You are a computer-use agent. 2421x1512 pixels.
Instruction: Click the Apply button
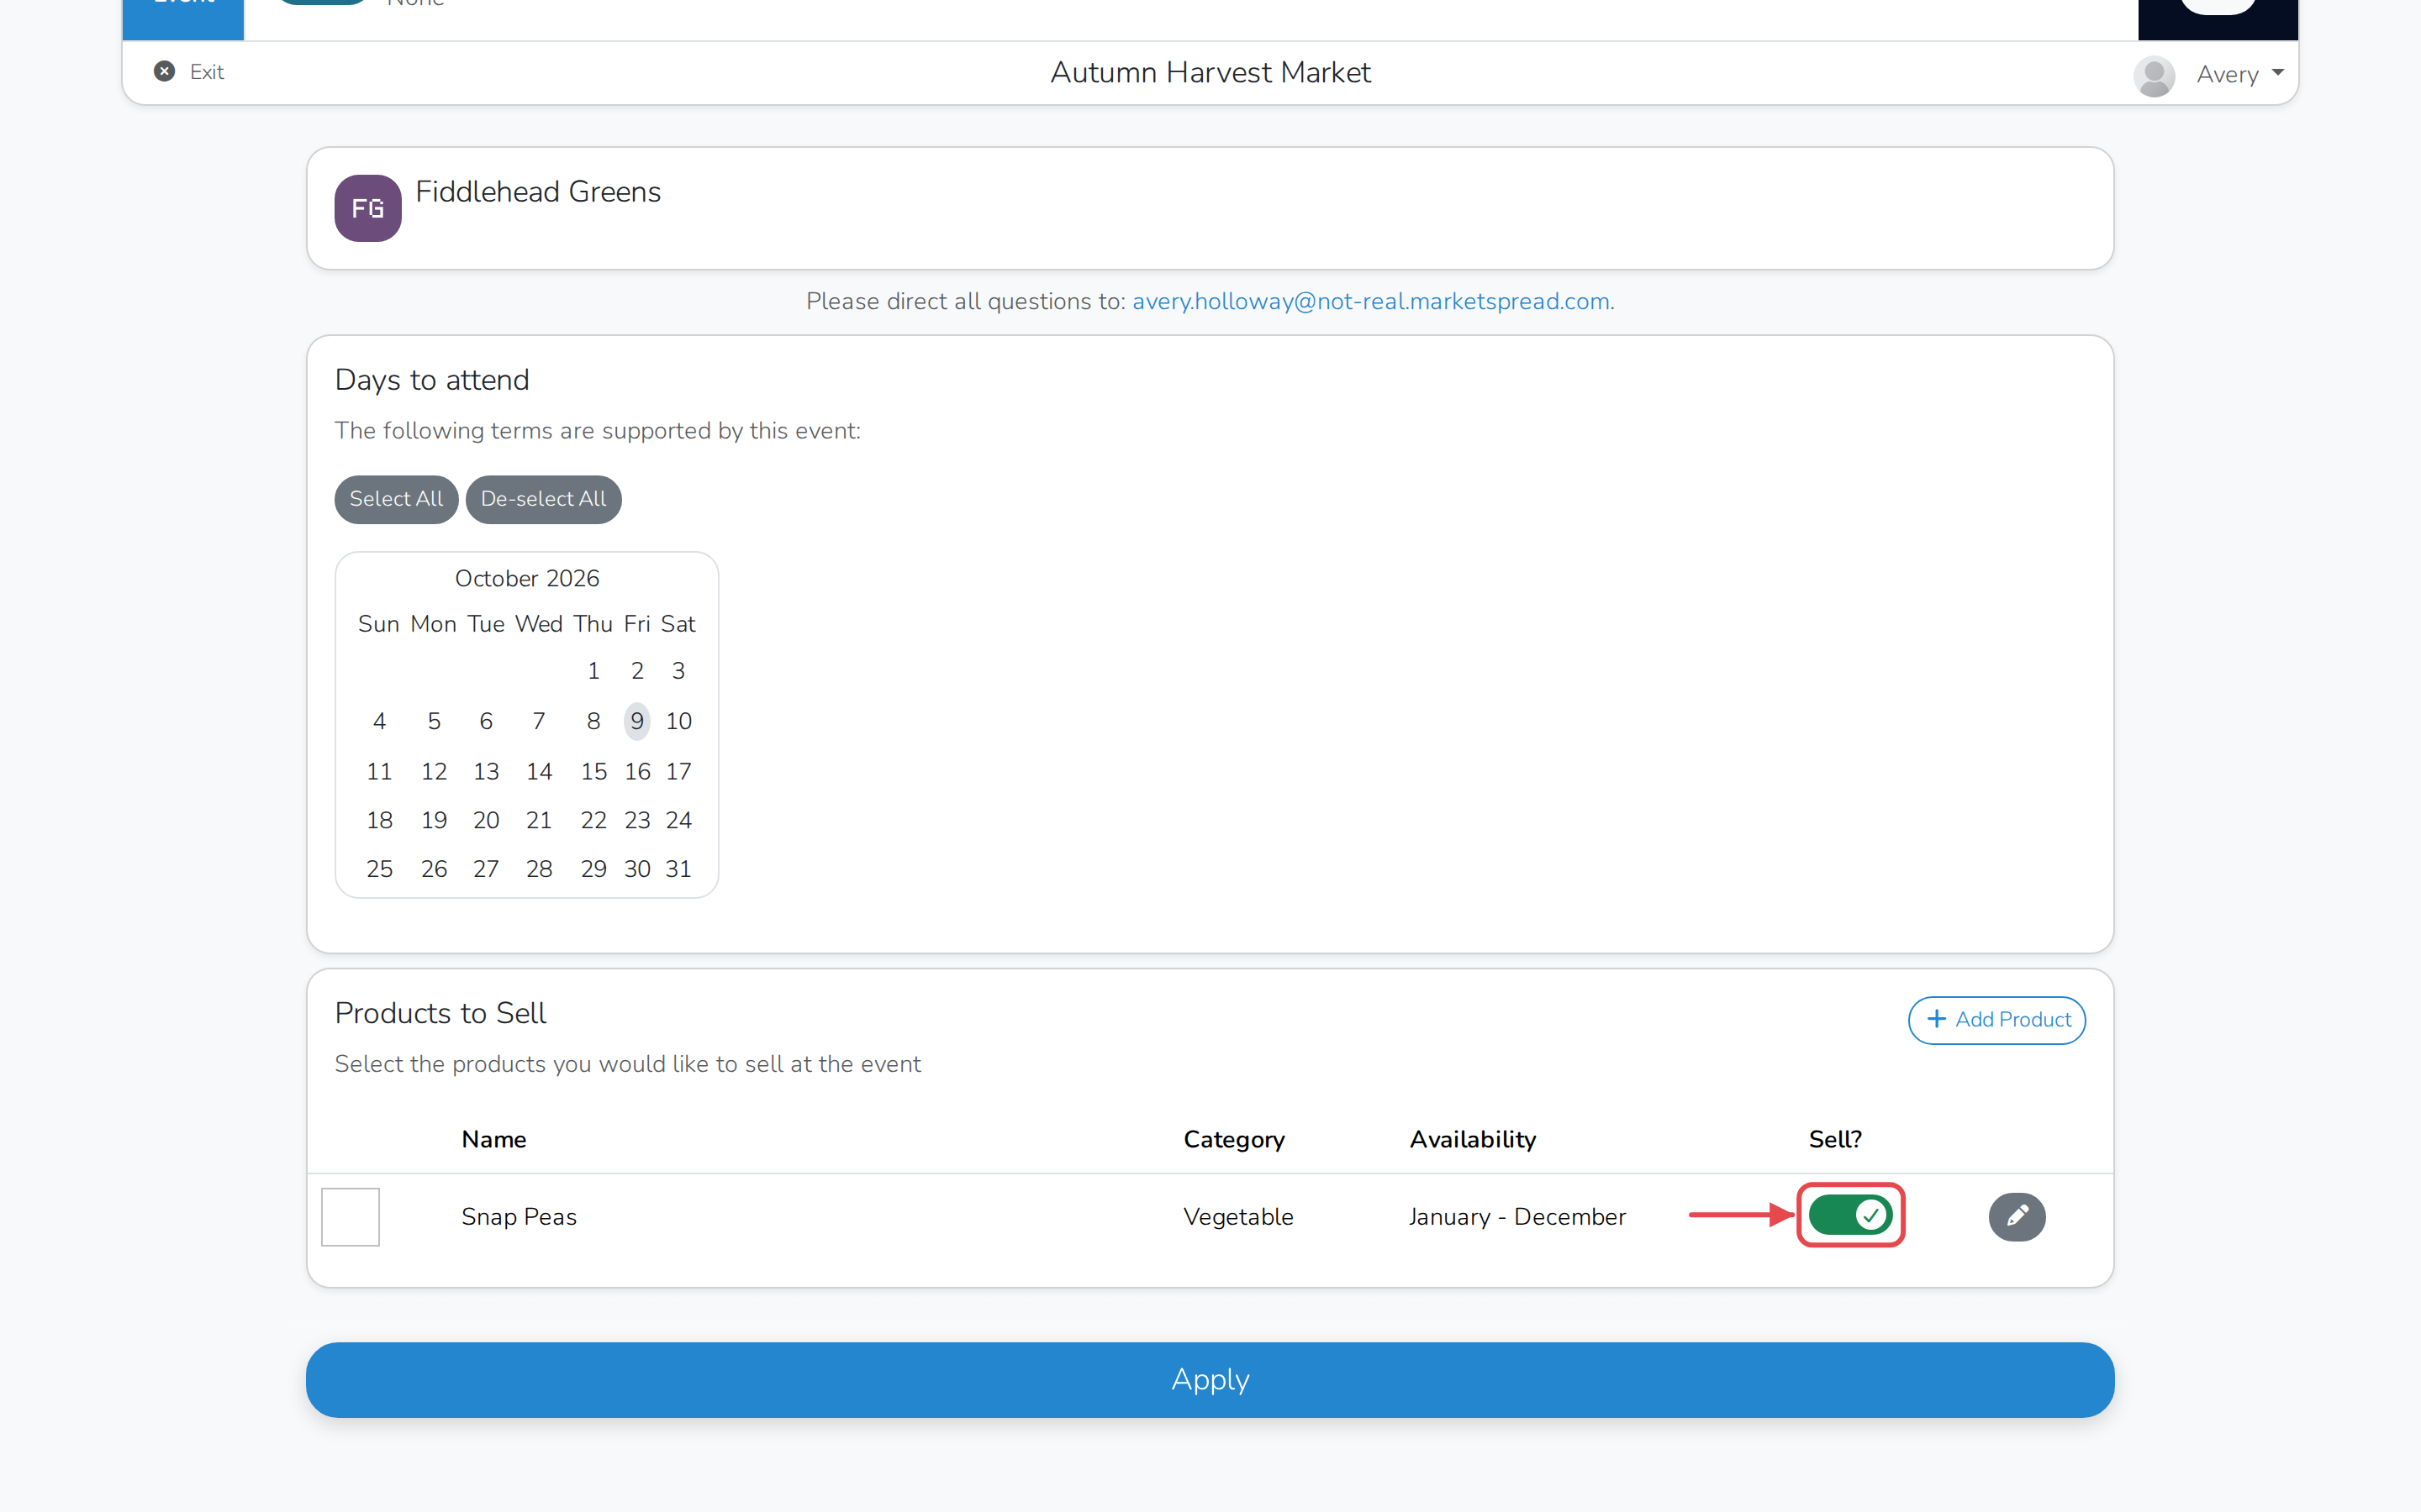pyautogui.click(x=1210, y=1379)
